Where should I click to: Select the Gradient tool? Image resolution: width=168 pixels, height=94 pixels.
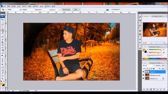click(2, 50)
